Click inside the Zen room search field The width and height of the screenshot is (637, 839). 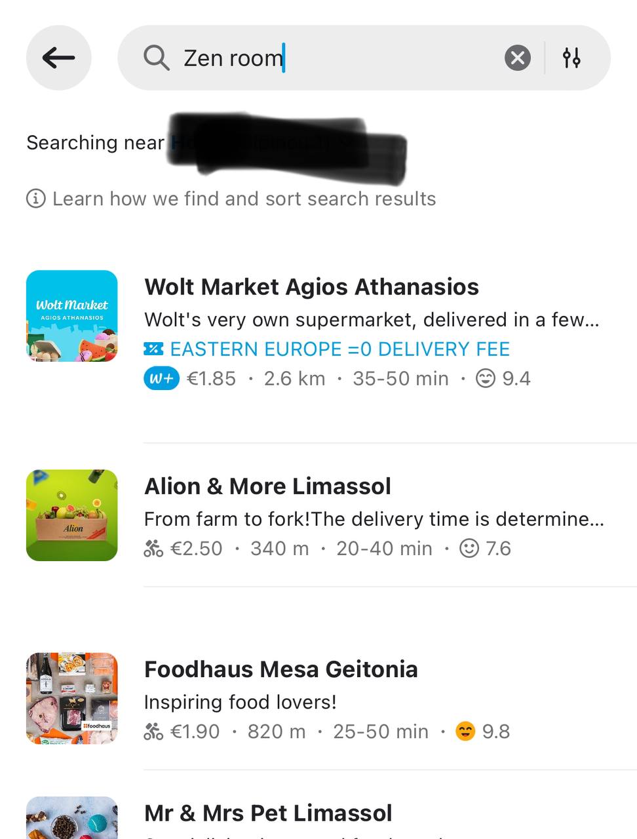coord(328,58)
